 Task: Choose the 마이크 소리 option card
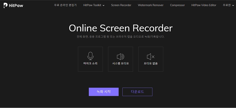[90, 59]
